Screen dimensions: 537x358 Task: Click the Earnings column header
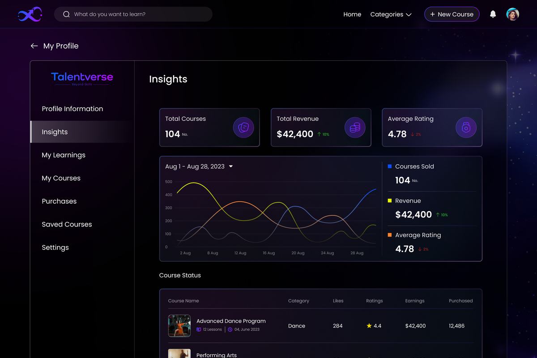[x=415, y=301]
